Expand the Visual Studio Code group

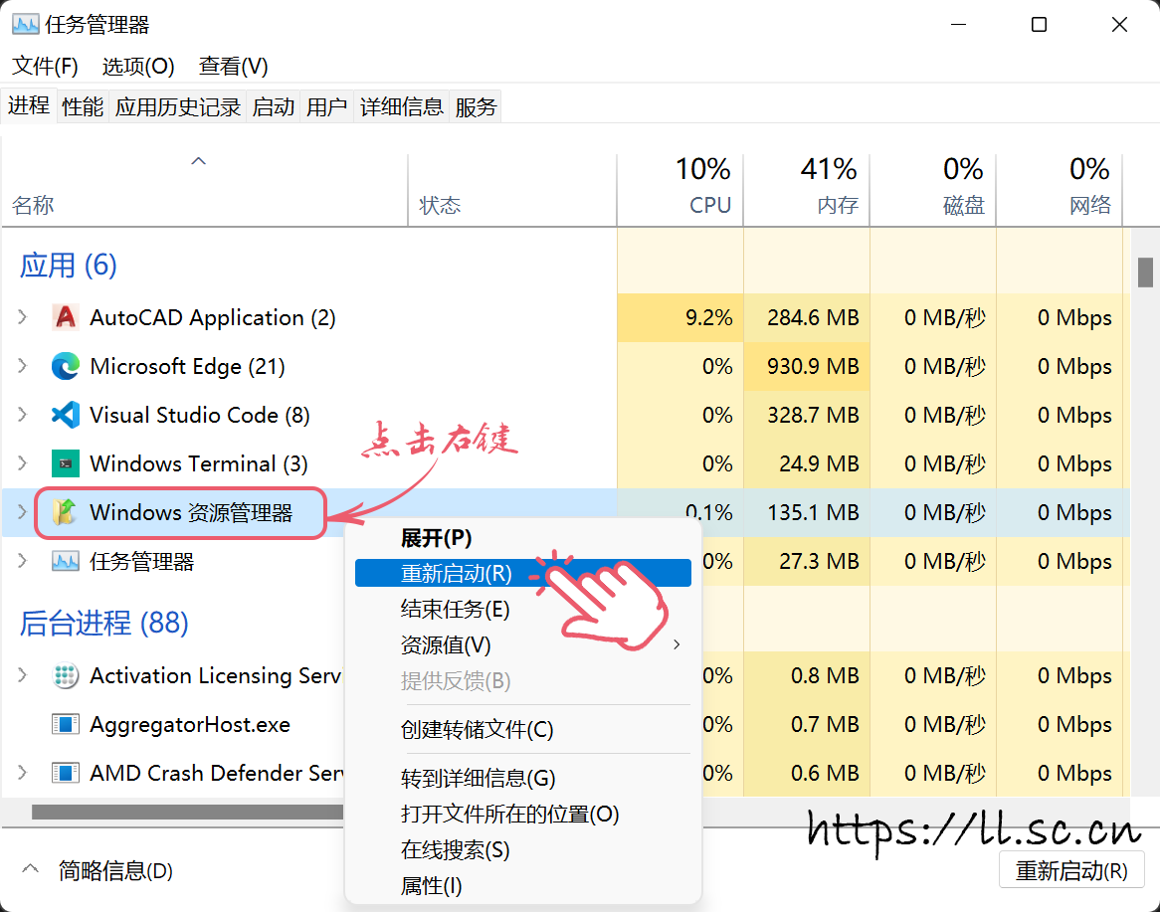click(22, 415)
